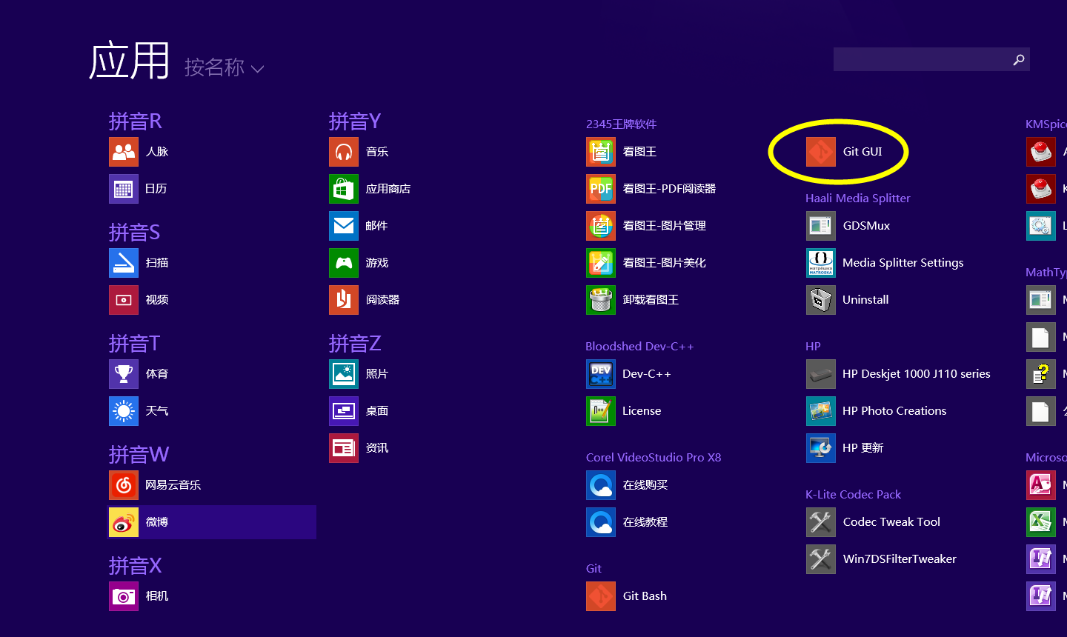Open the Codec Tweak Tool icon
1067x637 pixels.
point(821,522)
